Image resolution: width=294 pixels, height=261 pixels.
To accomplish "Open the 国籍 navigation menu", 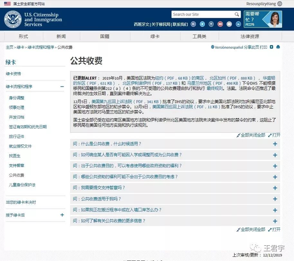I will click(x=105, y=36).
